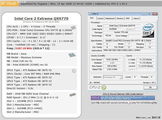The image size is (162, 120).
Task: Minimize the CPU-Z window
Action: coord(144,14)
